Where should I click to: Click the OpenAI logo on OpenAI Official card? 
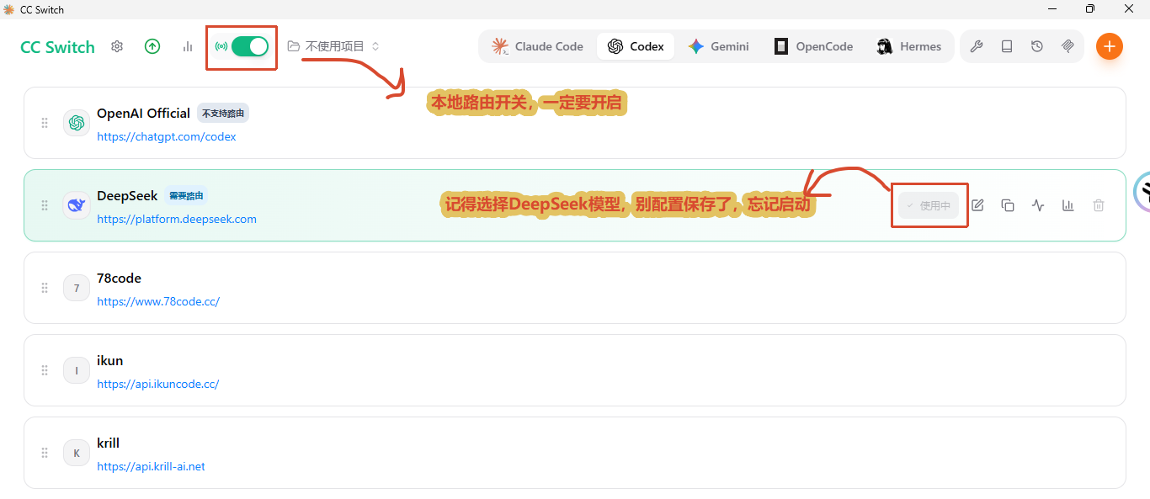77,123
